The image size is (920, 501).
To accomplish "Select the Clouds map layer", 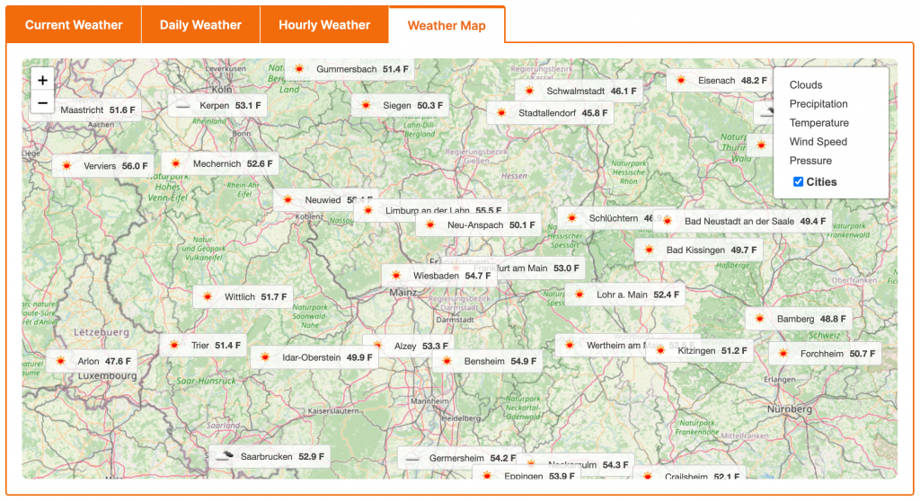I will (x=806, y=85).
